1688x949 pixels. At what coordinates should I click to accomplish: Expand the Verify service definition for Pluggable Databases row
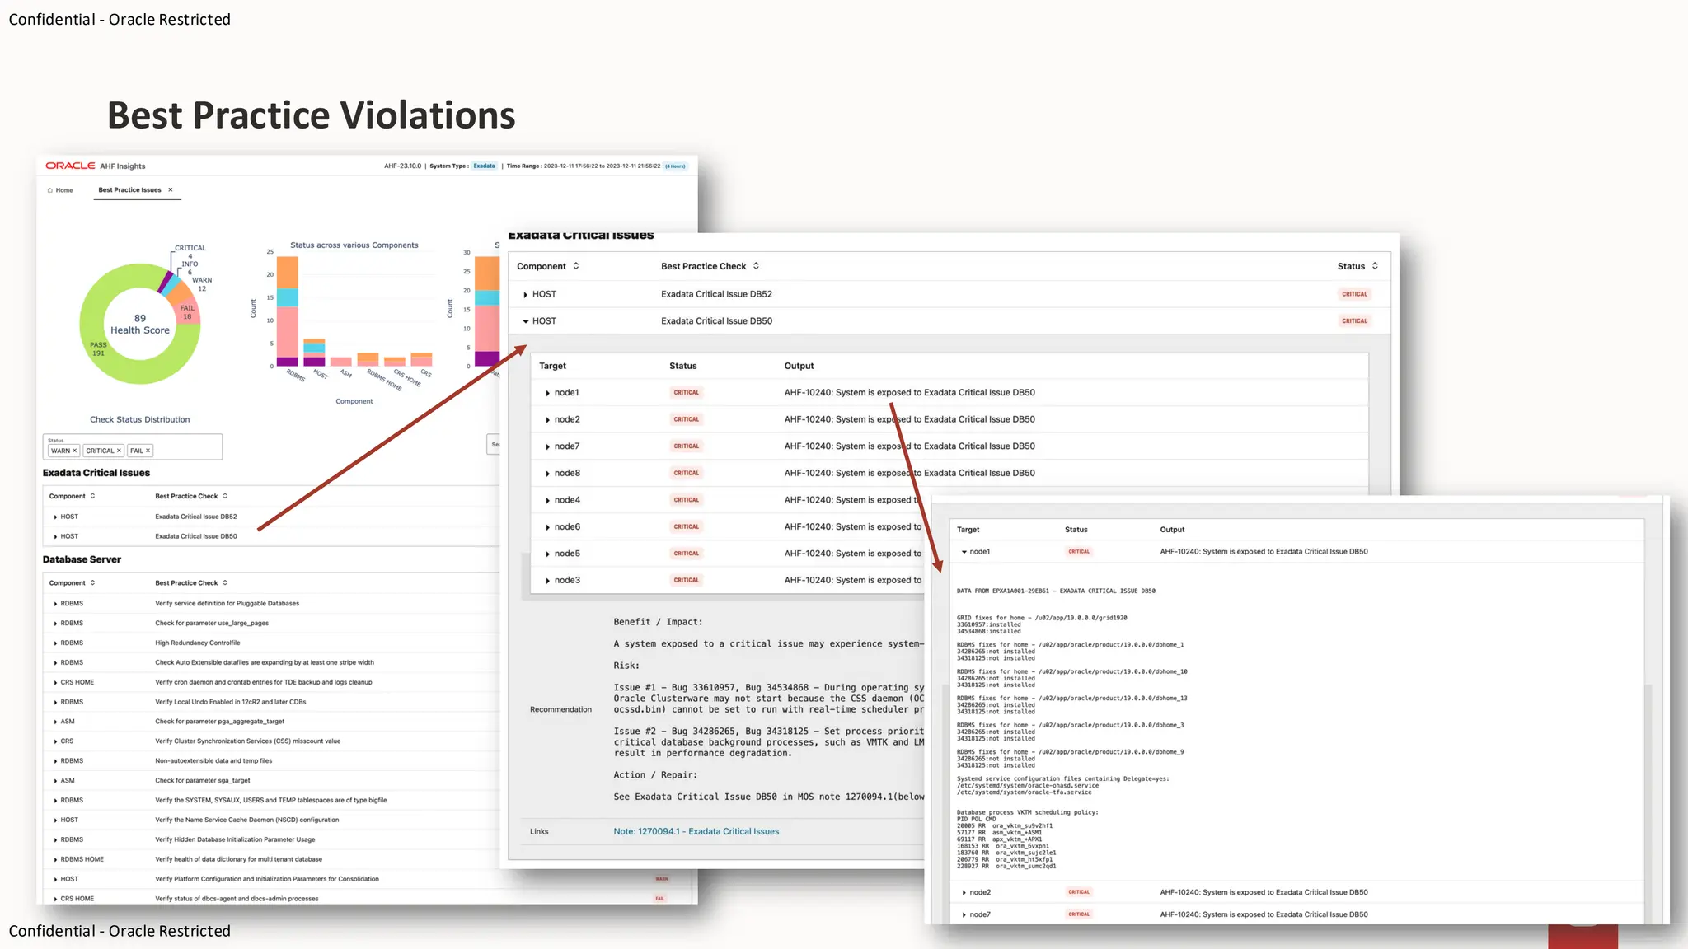point(55,604)
